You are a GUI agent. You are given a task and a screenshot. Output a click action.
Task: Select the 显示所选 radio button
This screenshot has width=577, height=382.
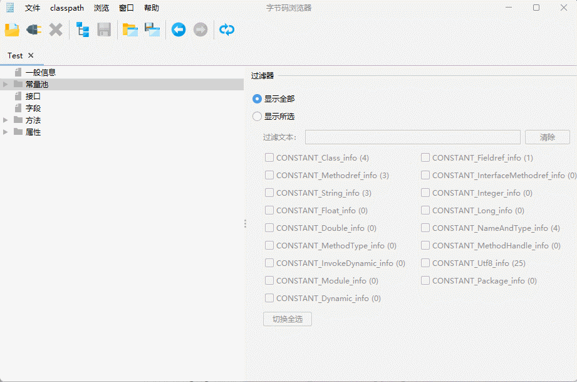tap(257, 116)
